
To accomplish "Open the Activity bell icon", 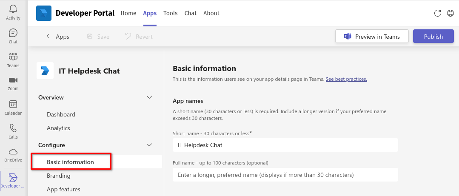I will (x=13, y=9).
